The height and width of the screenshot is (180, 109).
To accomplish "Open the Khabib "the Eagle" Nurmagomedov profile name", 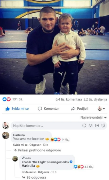I will [45, 162].
